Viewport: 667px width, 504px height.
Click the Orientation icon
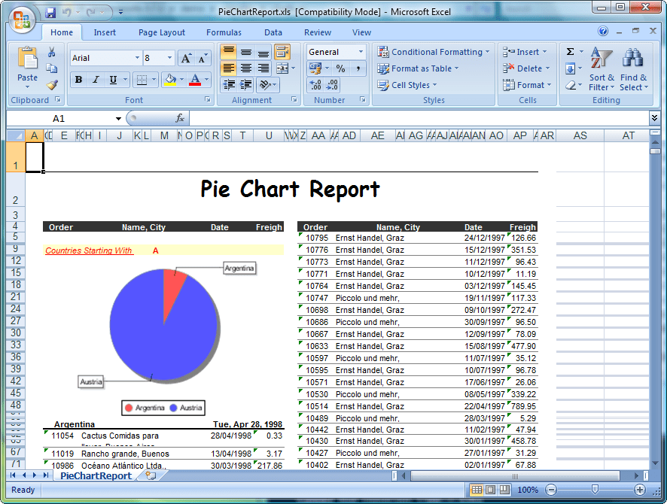pyautogui.click(x=266, y=84)
